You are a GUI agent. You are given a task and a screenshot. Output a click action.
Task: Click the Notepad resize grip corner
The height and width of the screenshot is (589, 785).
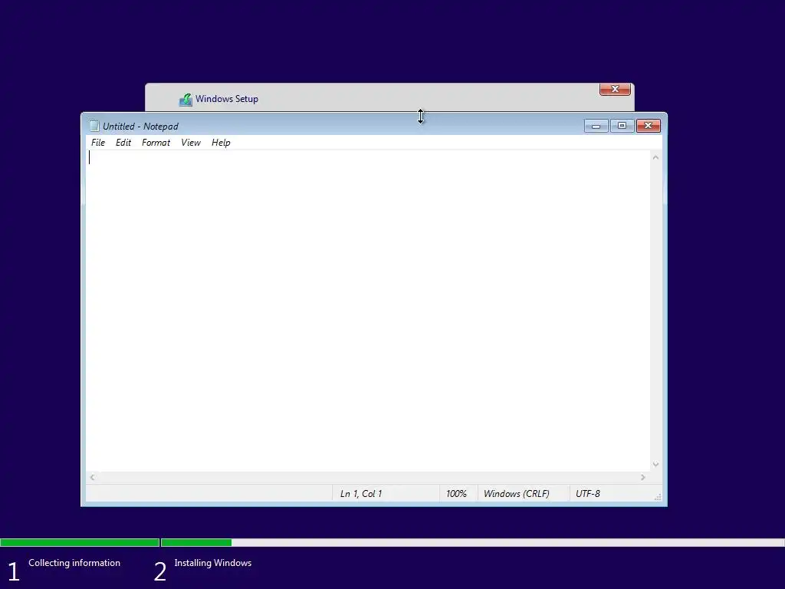click(658, 497)
